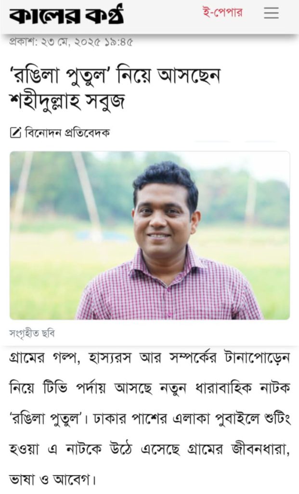Screen dimensions: 299x494
Task: Open the hamburger menu icon
Action: [271, 13]
